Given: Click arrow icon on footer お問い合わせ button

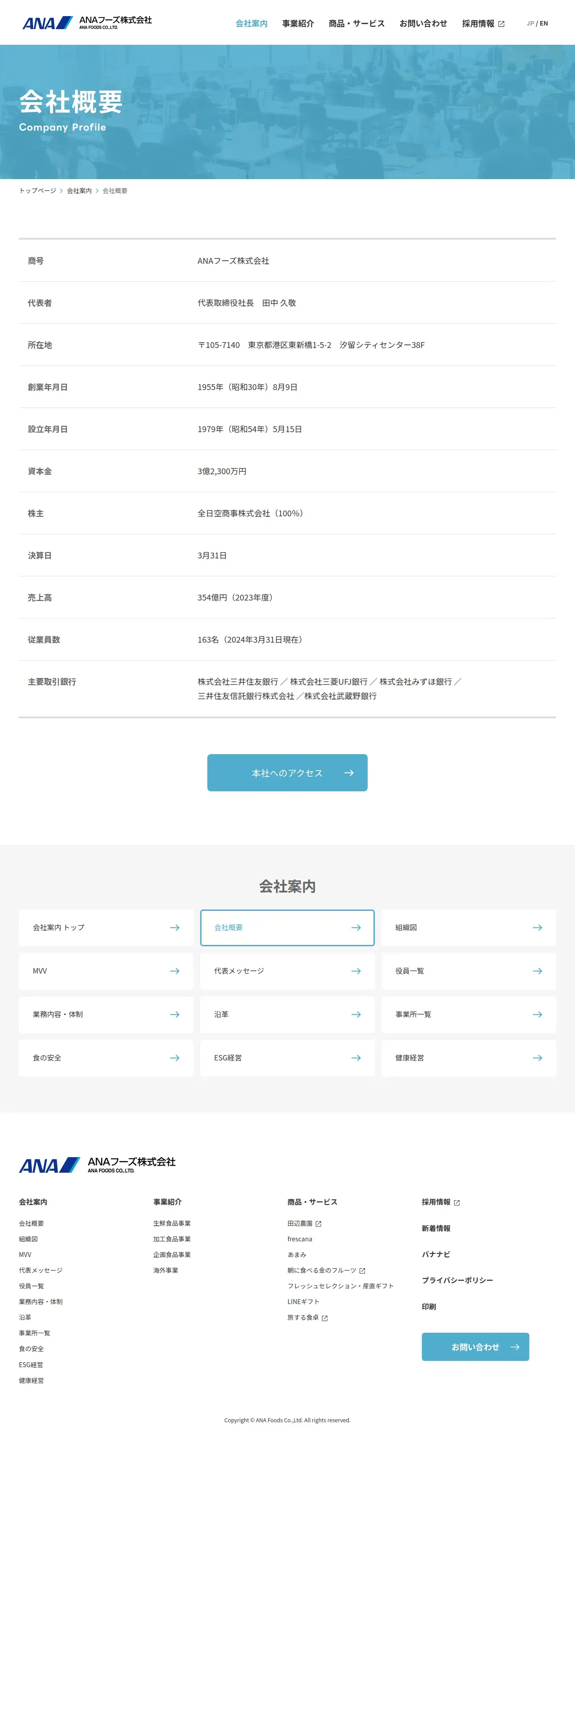Looking at the screenshot, I should point(515,1347).
